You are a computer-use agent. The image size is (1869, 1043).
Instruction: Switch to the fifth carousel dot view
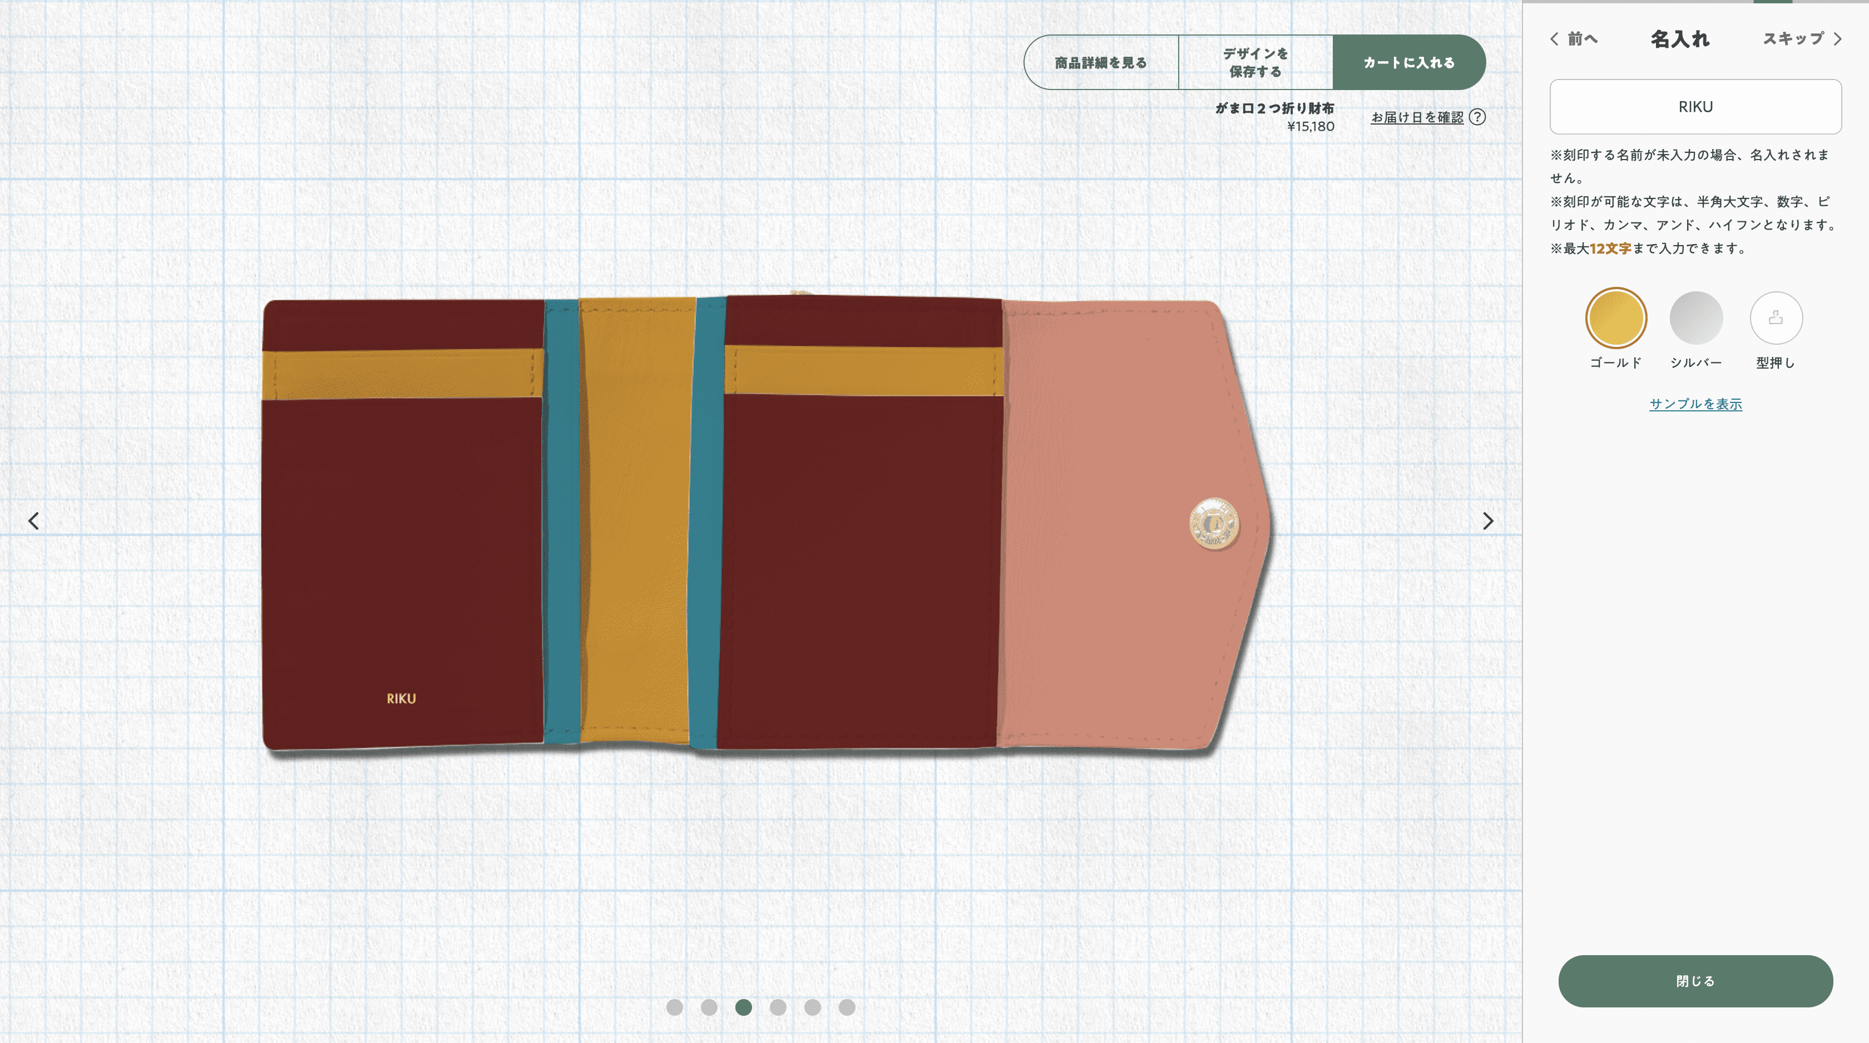[813, 1007]
